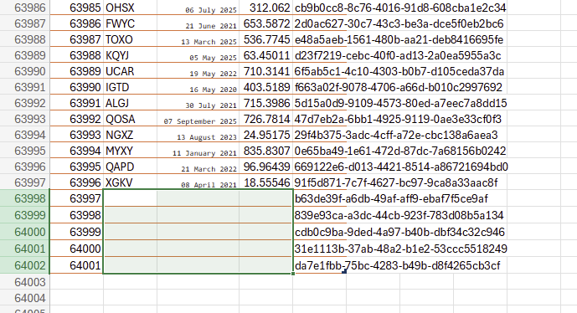
Task: Click the GUID starting with 47d7eb2a
Action: [x=398, y=119]
